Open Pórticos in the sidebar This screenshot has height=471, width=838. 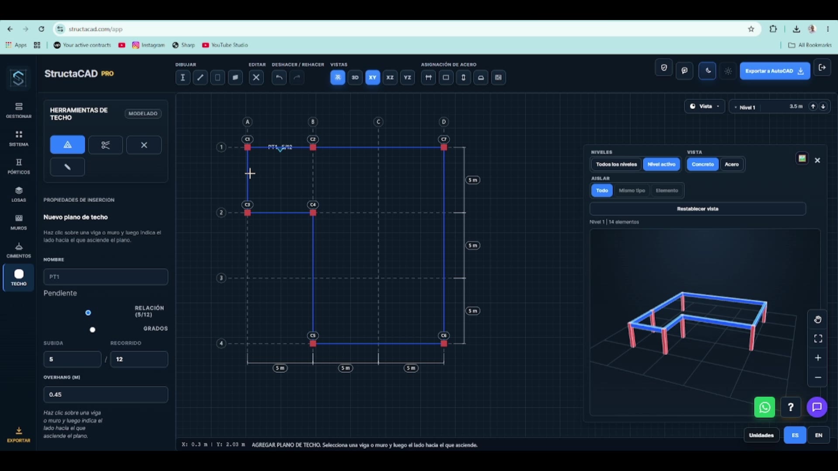[x=19, y=166]
